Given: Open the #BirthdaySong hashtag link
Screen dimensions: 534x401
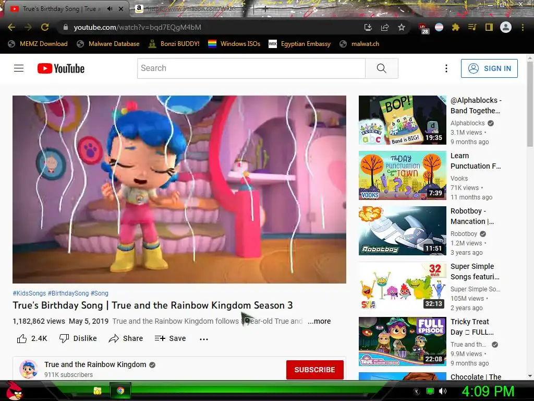Looking at the screenshot, I should 68,293.
